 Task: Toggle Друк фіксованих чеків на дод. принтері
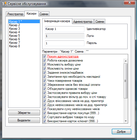point(44,101)
